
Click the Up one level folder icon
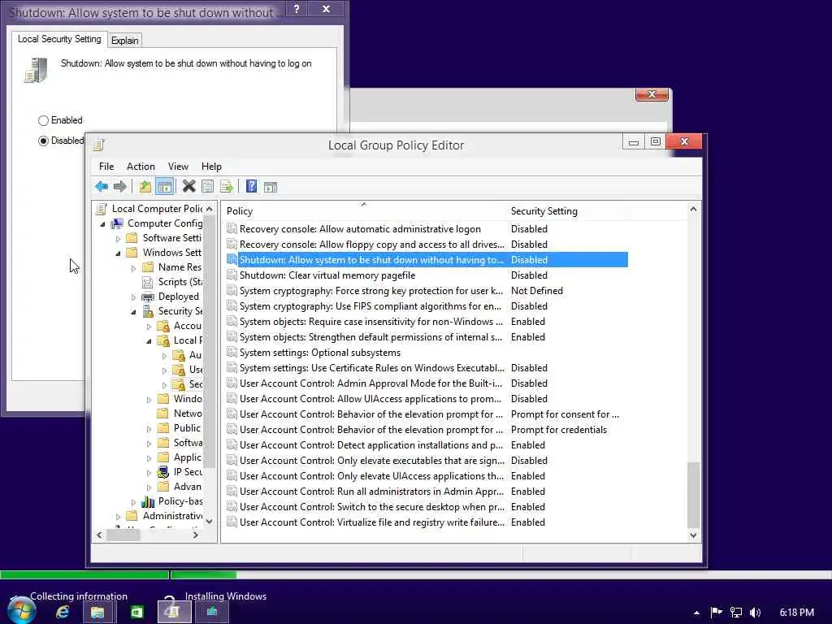pos(145,187)
